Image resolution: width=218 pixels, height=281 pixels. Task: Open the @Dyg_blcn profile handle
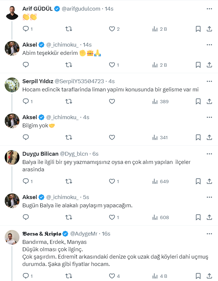point(74,154)
